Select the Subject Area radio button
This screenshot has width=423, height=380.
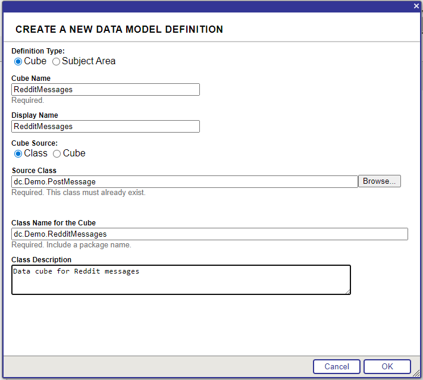tap(57, 61)
